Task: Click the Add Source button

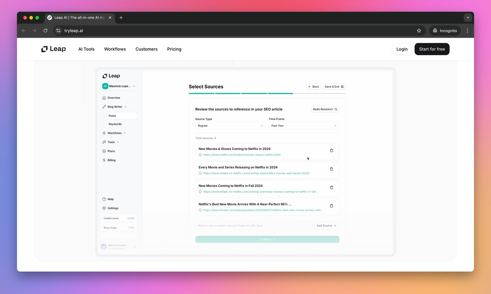Action: click(x=327, y=226)
